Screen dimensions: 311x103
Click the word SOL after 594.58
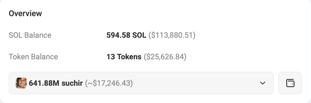139,35
